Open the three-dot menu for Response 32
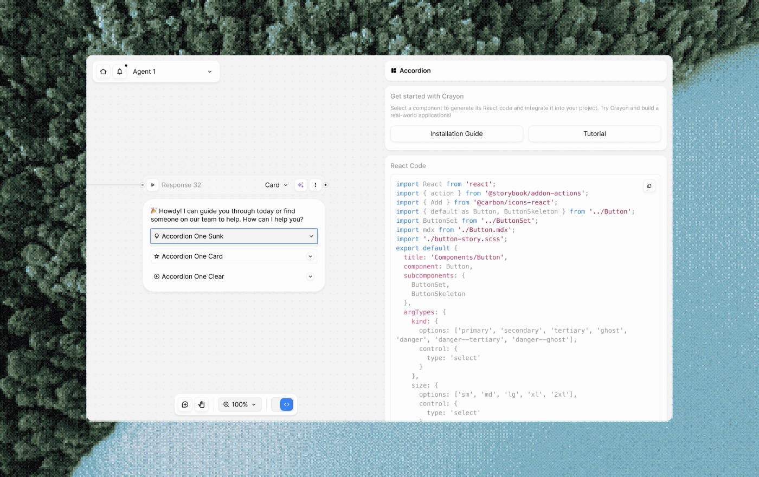Screen dimensions: 759x477 point(316,185)
